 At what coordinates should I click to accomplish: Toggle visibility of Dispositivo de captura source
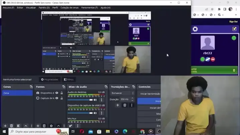coord(57,93)
